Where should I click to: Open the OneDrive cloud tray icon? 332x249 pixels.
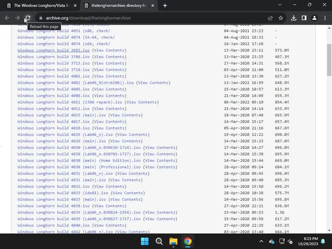click(x=272, y=241)
